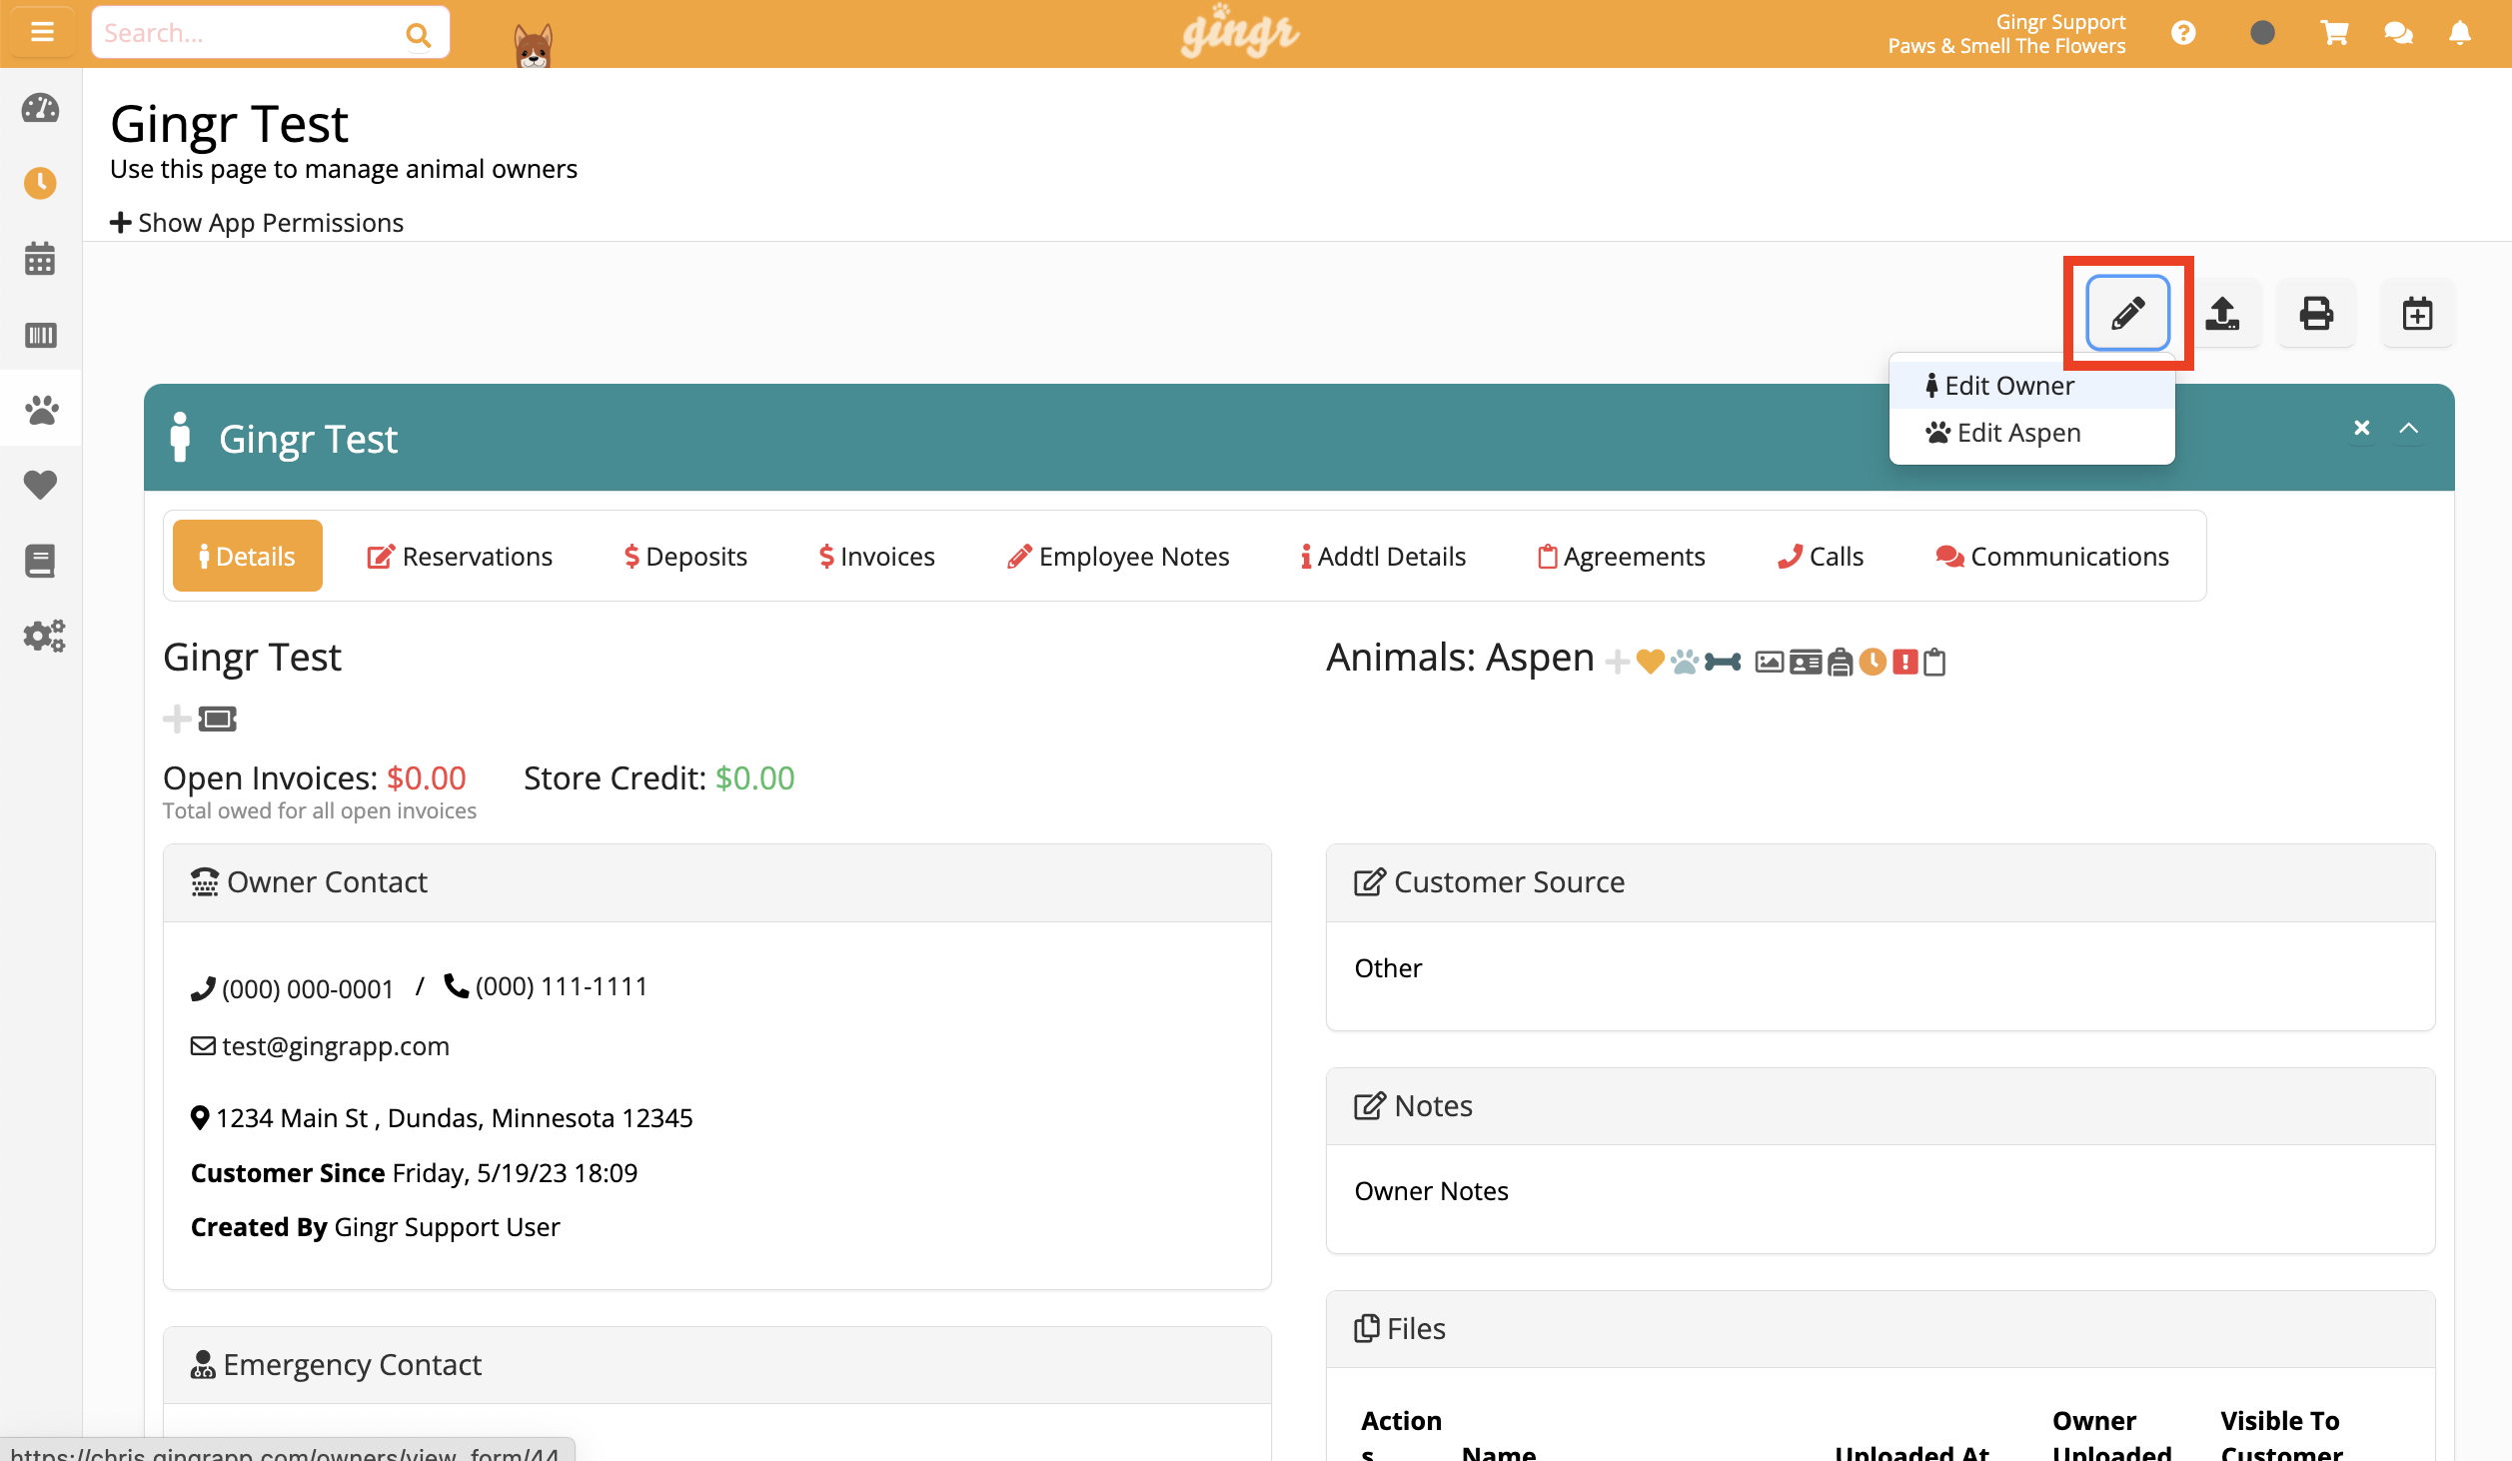
Task: Click the backpack icon beside Aspen
Action: tap(1840, 662)
